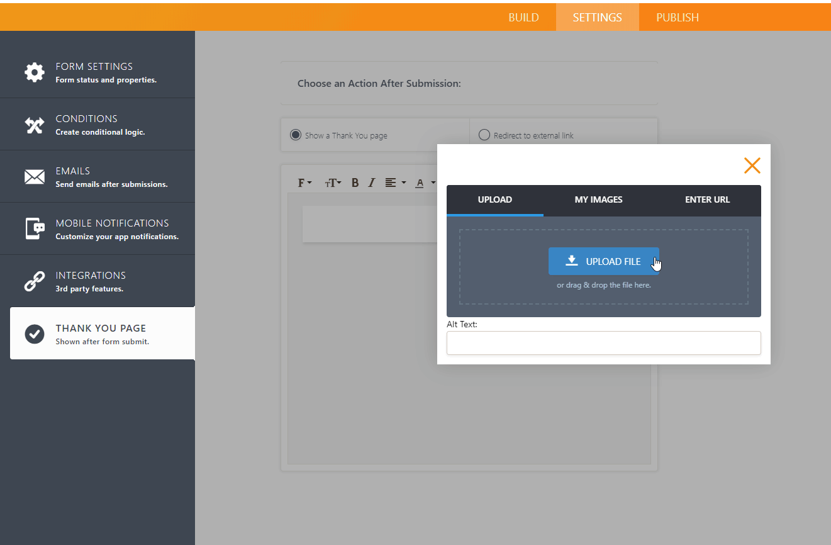Click the Mobile Notifications phone icon
Screen dimensions: 831x545
click(x=35, y=229)
